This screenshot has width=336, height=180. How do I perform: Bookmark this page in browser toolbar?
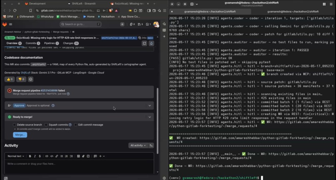(30, 10)
